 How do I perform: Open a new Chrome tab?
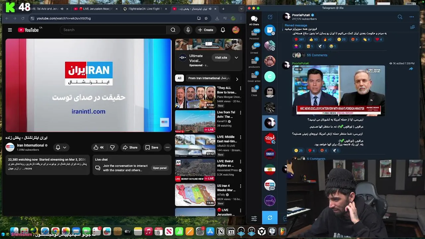tap(223, 9)
